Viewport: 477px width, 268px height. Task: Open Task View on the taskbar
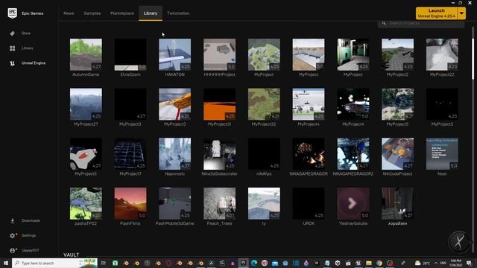104,263
